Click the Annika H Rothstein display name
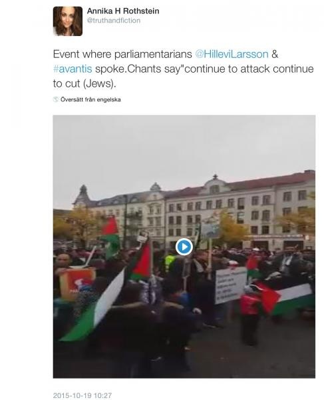 123,11
